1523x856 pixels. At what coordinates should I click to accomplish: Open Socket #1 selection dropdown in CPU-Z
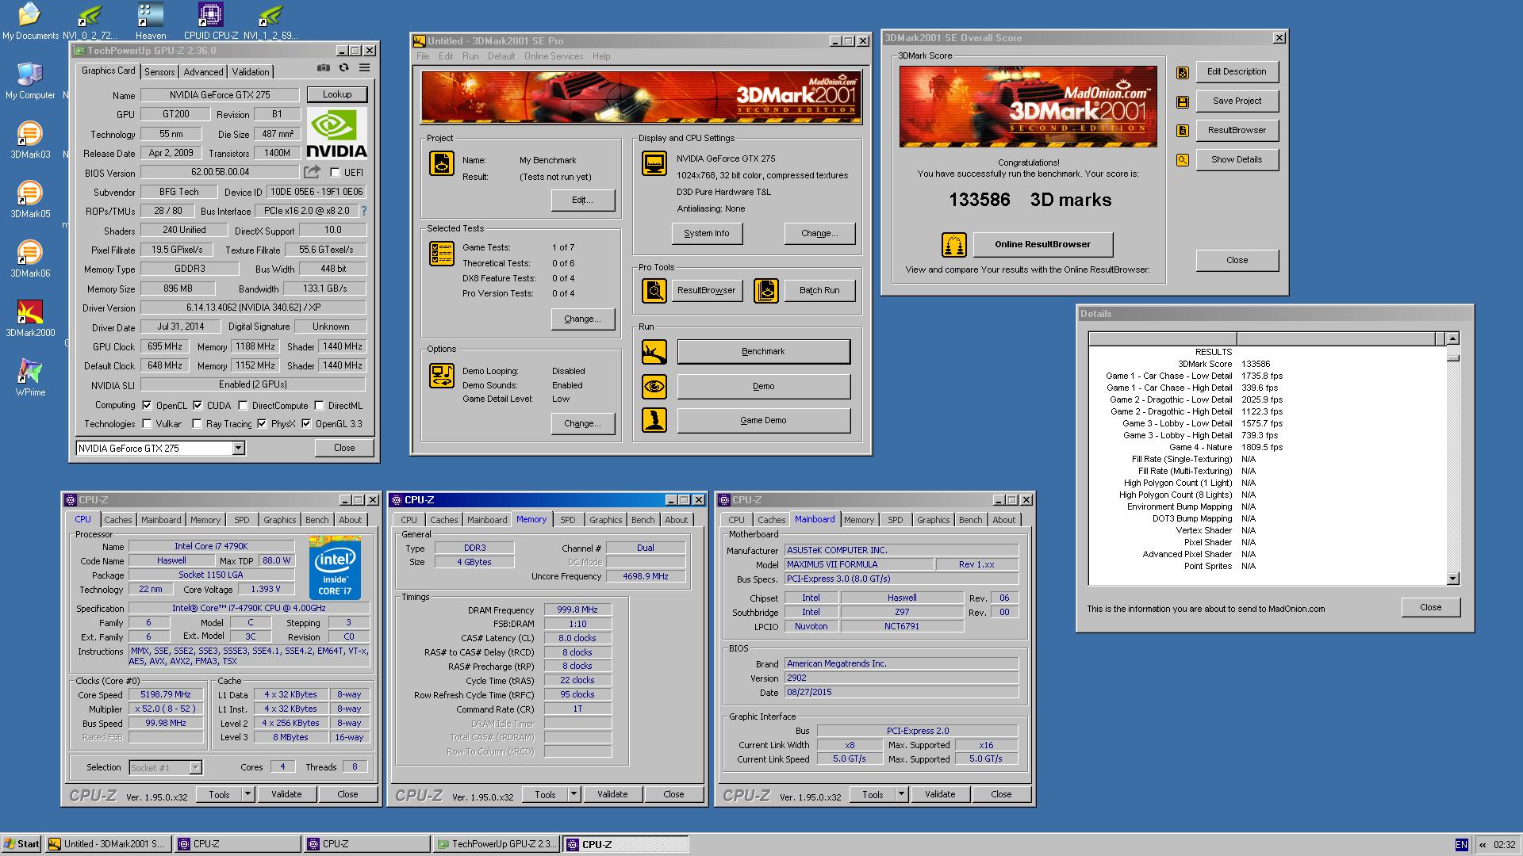pos(195,767)
